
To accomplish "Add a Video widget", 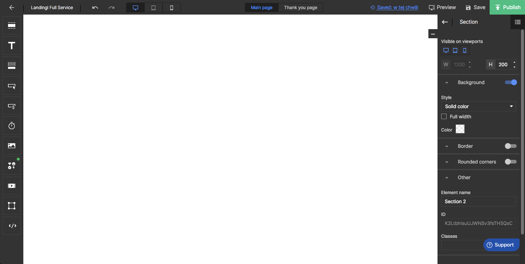I will click(12, 186).
